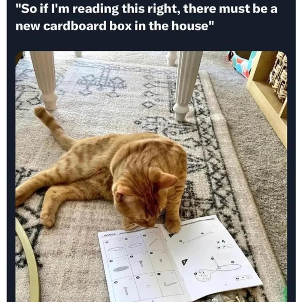
Task: Click the warning triangle on right page
Action: 184,262
